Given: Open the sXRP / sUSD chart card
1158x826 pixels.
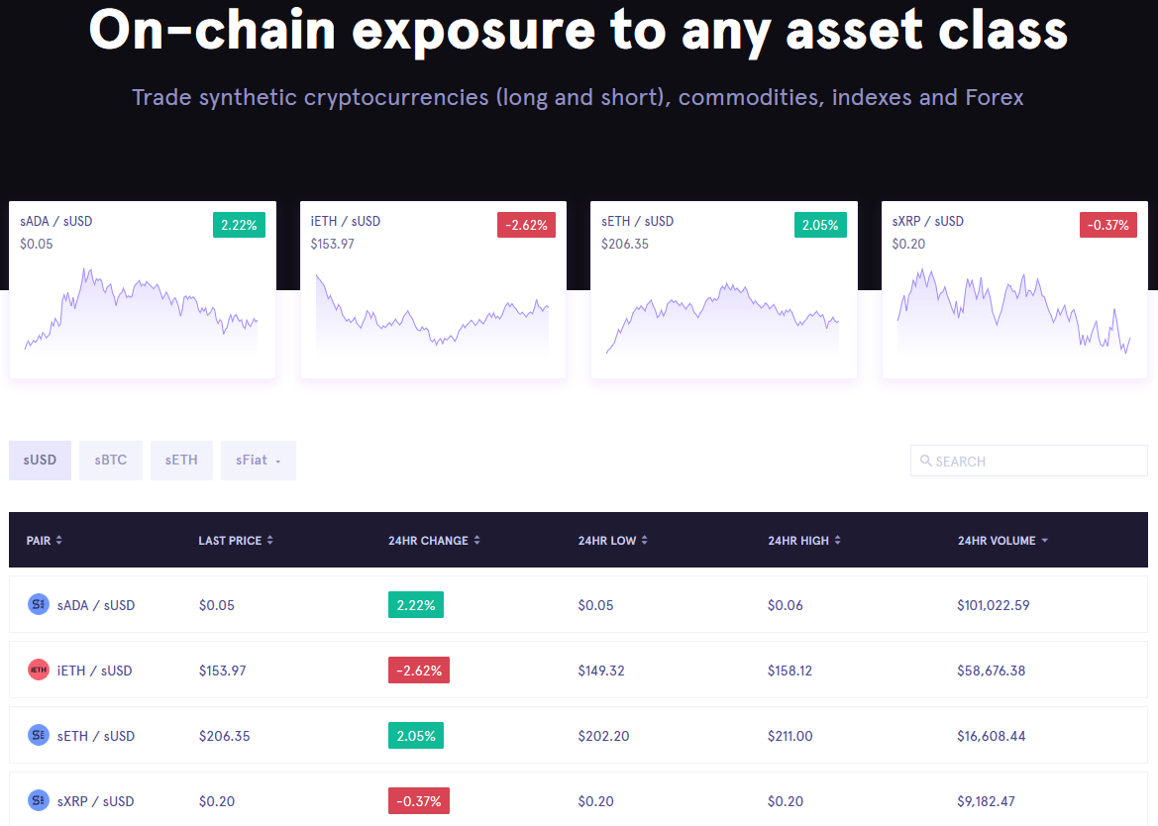Looking at the screenshot, I should coord(1014,289).
